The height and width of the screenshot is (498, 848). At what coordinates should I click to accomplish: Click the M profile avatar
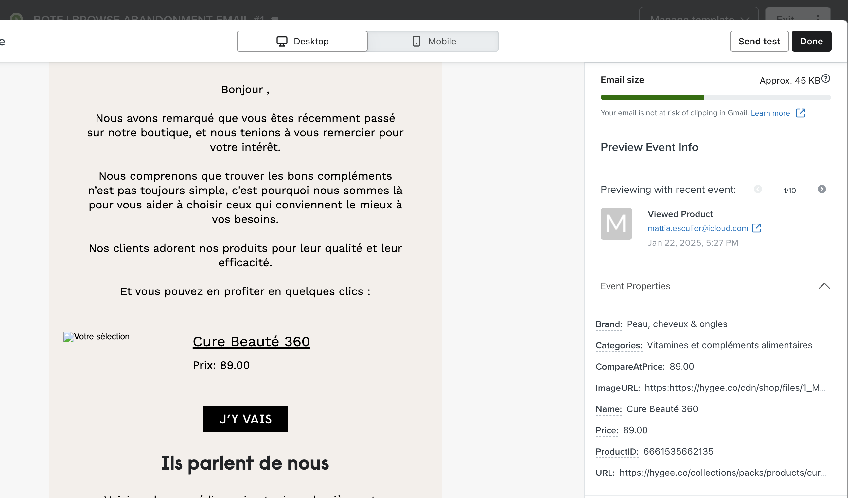coord(616,224)
